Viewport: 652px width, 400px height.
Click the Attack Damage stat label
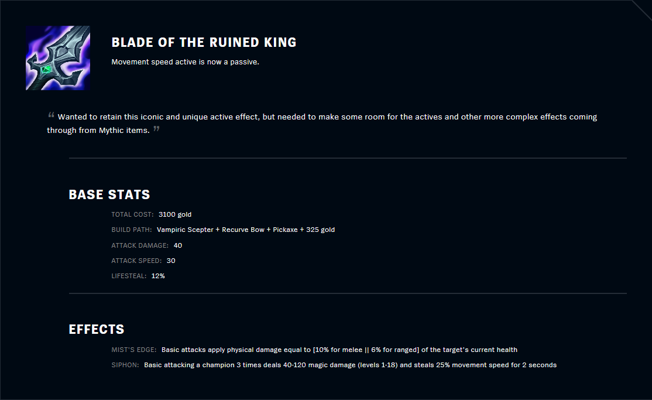click(140, 245)
